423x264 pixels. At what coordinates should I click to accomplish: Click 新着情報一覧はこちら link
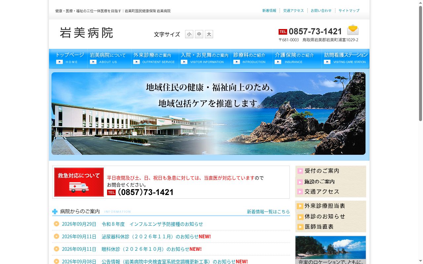pos(268,212)
